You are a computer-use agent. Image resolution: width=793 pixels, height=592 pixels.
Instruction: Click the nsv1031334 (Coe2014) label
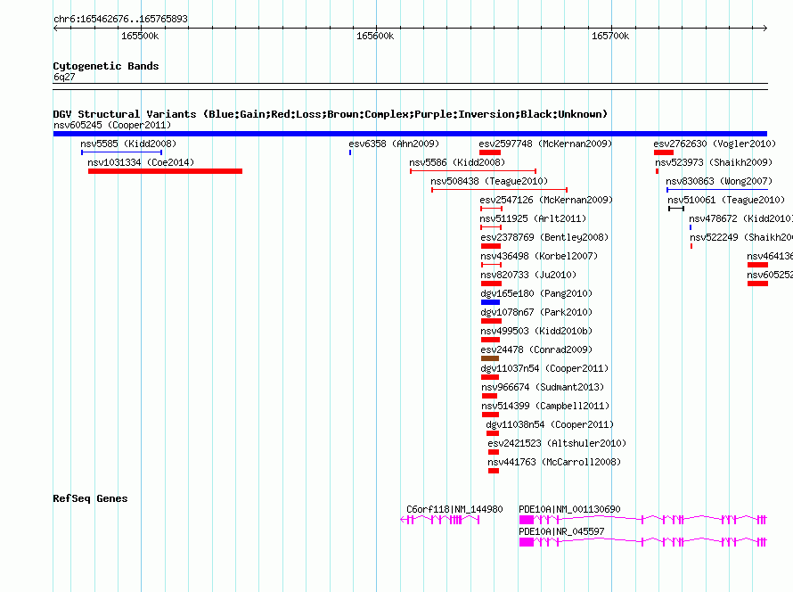[x=141, y=162]
